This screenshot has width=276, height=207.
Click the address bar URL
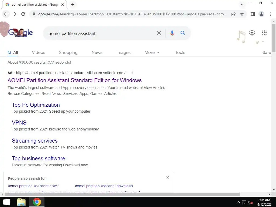point(132,14)
